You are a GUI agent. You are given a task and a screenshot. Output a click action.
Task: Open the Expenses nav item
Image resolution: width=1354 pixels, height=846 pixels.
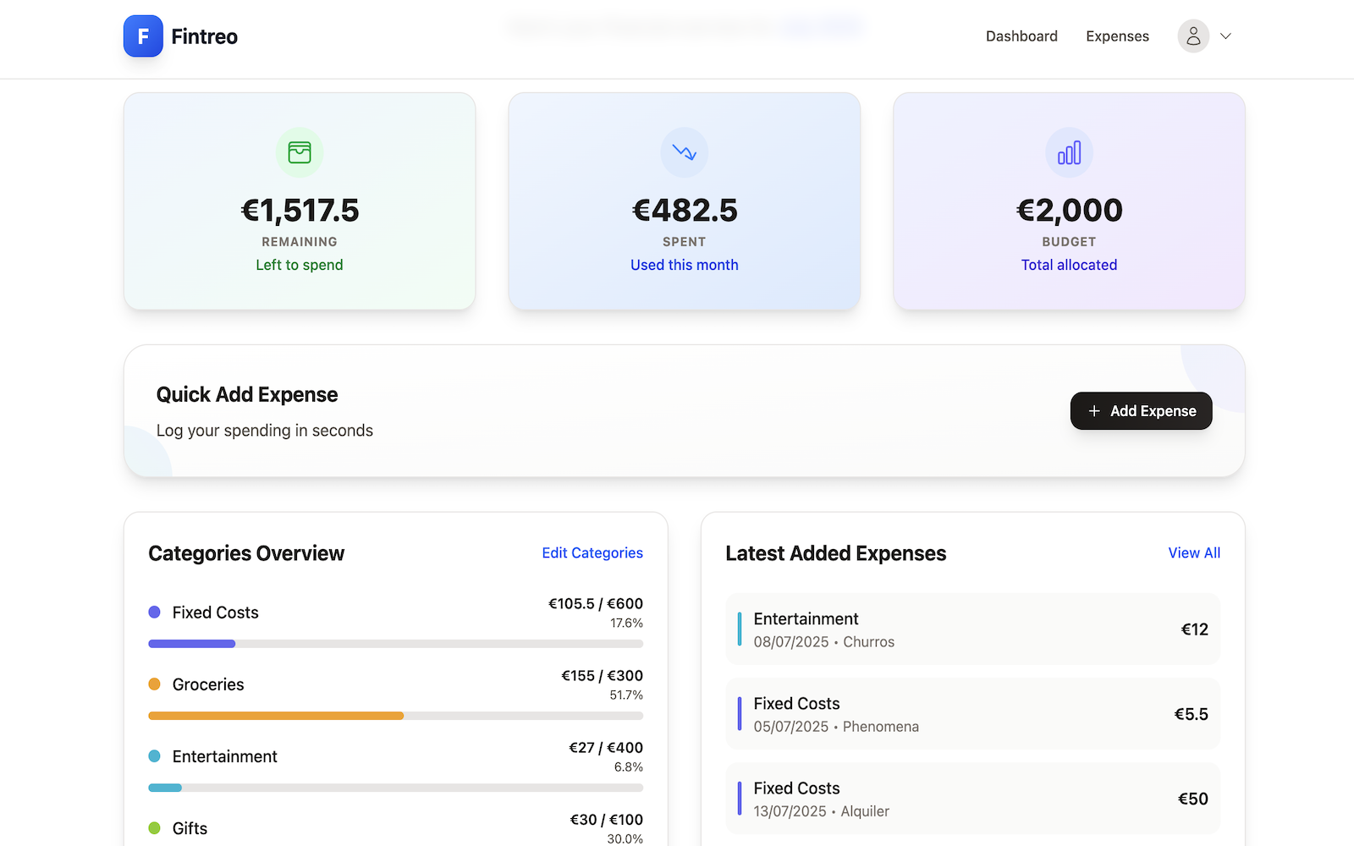coord(1117,36)
